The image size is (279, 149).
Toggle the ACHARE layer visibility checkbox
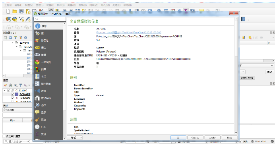click(x=13, y=95)
